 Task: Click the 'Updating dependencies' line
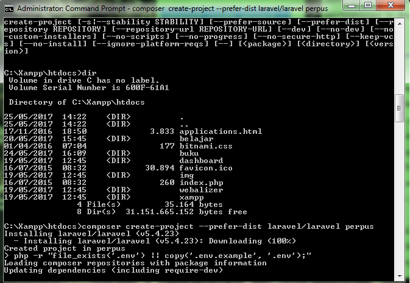[x=113, y=270]
